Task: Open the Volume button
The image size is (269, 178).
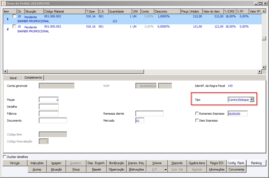Action: coord(157,163)
